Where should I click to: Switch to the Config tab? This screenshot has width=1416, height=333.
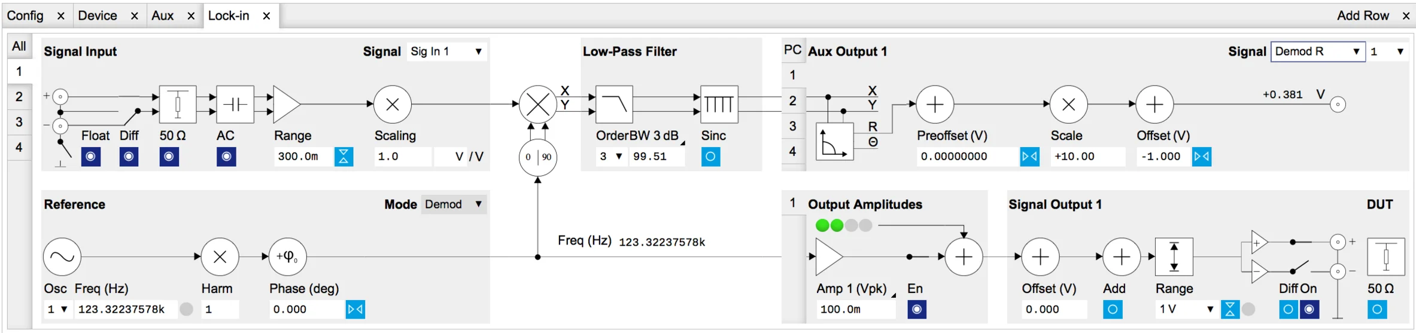point(25,16)
